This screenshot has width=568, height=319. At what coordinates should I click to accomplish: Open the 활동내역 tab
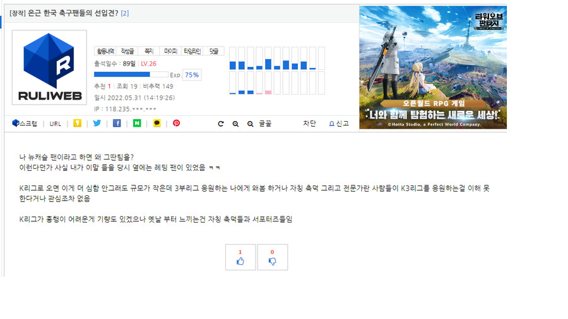105,51
